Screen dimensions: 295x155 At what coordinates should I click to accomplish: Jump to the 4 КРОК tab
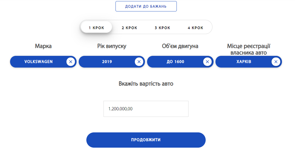[x=195, y=28]
